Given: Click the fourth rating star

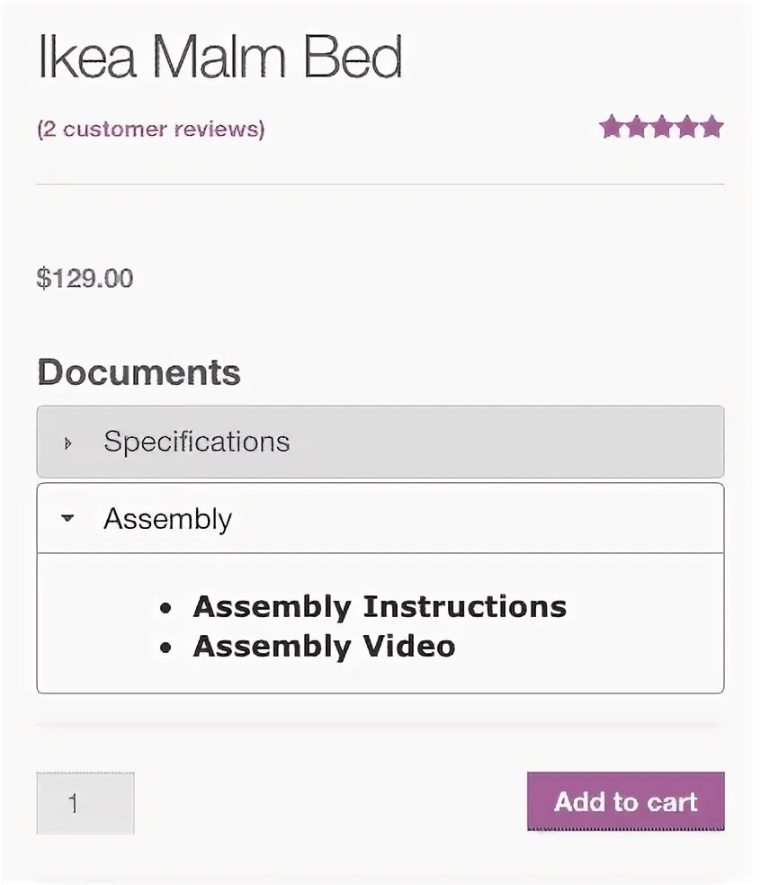Looking at the screenshot, I should click(x=686, y=128).
